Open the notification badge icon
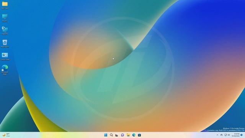 (x=242, y=135)
